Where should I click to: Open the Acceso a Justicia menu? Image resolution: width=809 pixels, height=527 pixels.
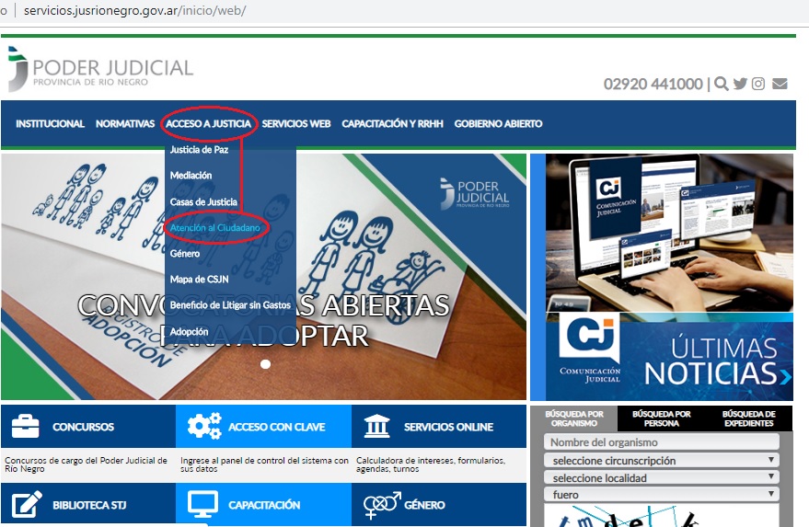click(208, 124)
